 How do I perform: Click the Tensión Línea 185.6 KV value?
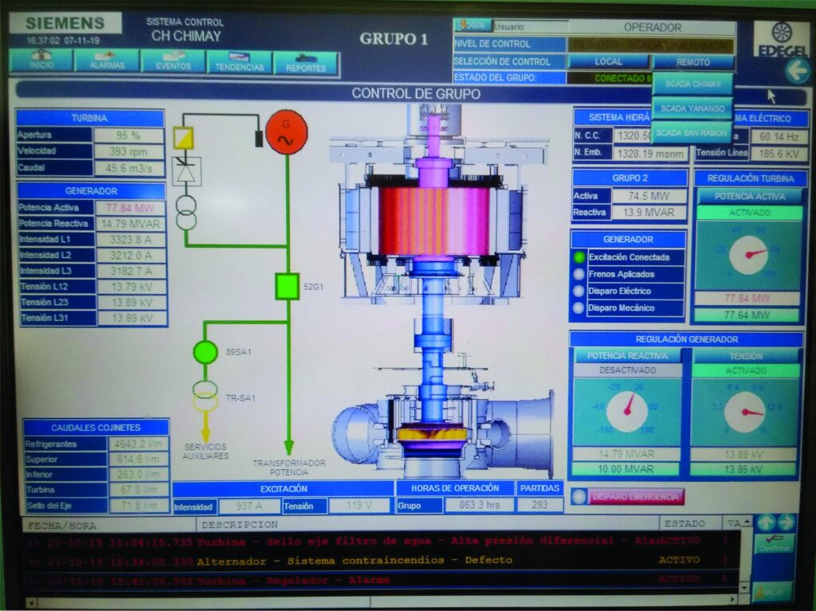pos(779,154)
